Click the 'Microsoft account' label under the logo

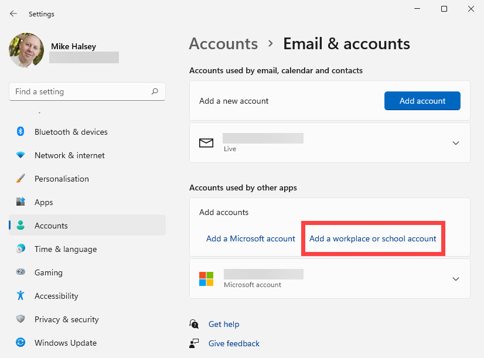[x=253, y=285]
